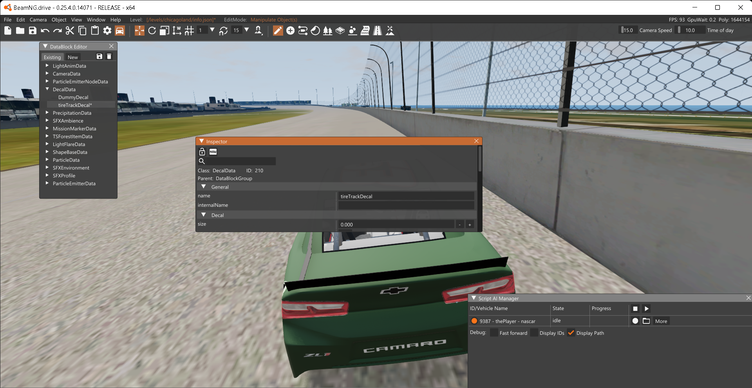Load track file via folder icon
This screenshot has height=388, width=752.
646,321
